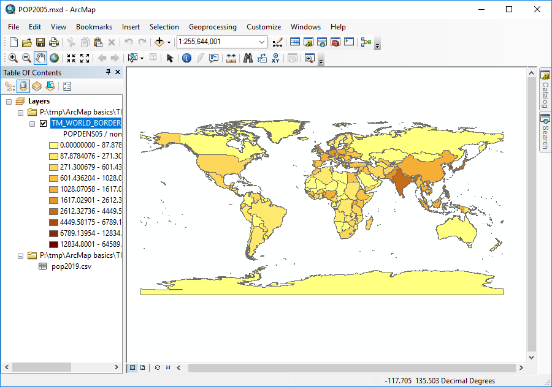The width and height of the screenshot is (552, 387).
Task: Click List By Visibility in Table Of Contents
Action: [x=37, y=86]
